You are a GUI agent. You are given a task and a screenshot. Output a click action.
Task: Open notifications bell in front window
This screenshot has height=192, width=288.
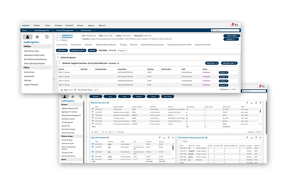tap(232, 25)
